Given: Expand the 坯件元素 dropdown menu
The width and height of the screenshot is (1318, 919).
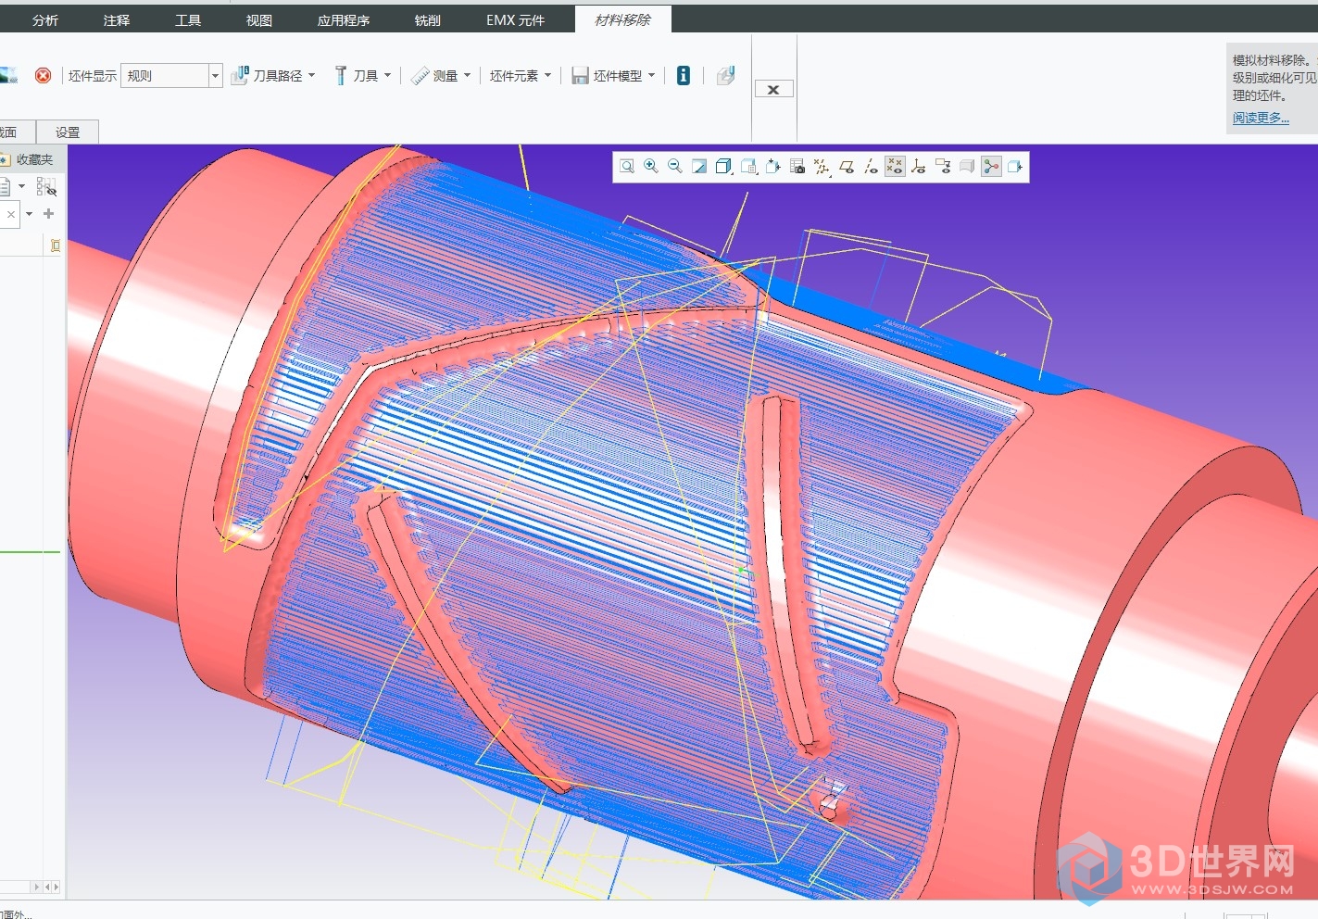Looking at the screenshot, I should 521,75.
